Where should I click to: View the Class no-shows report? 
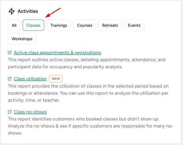[30, 112]
